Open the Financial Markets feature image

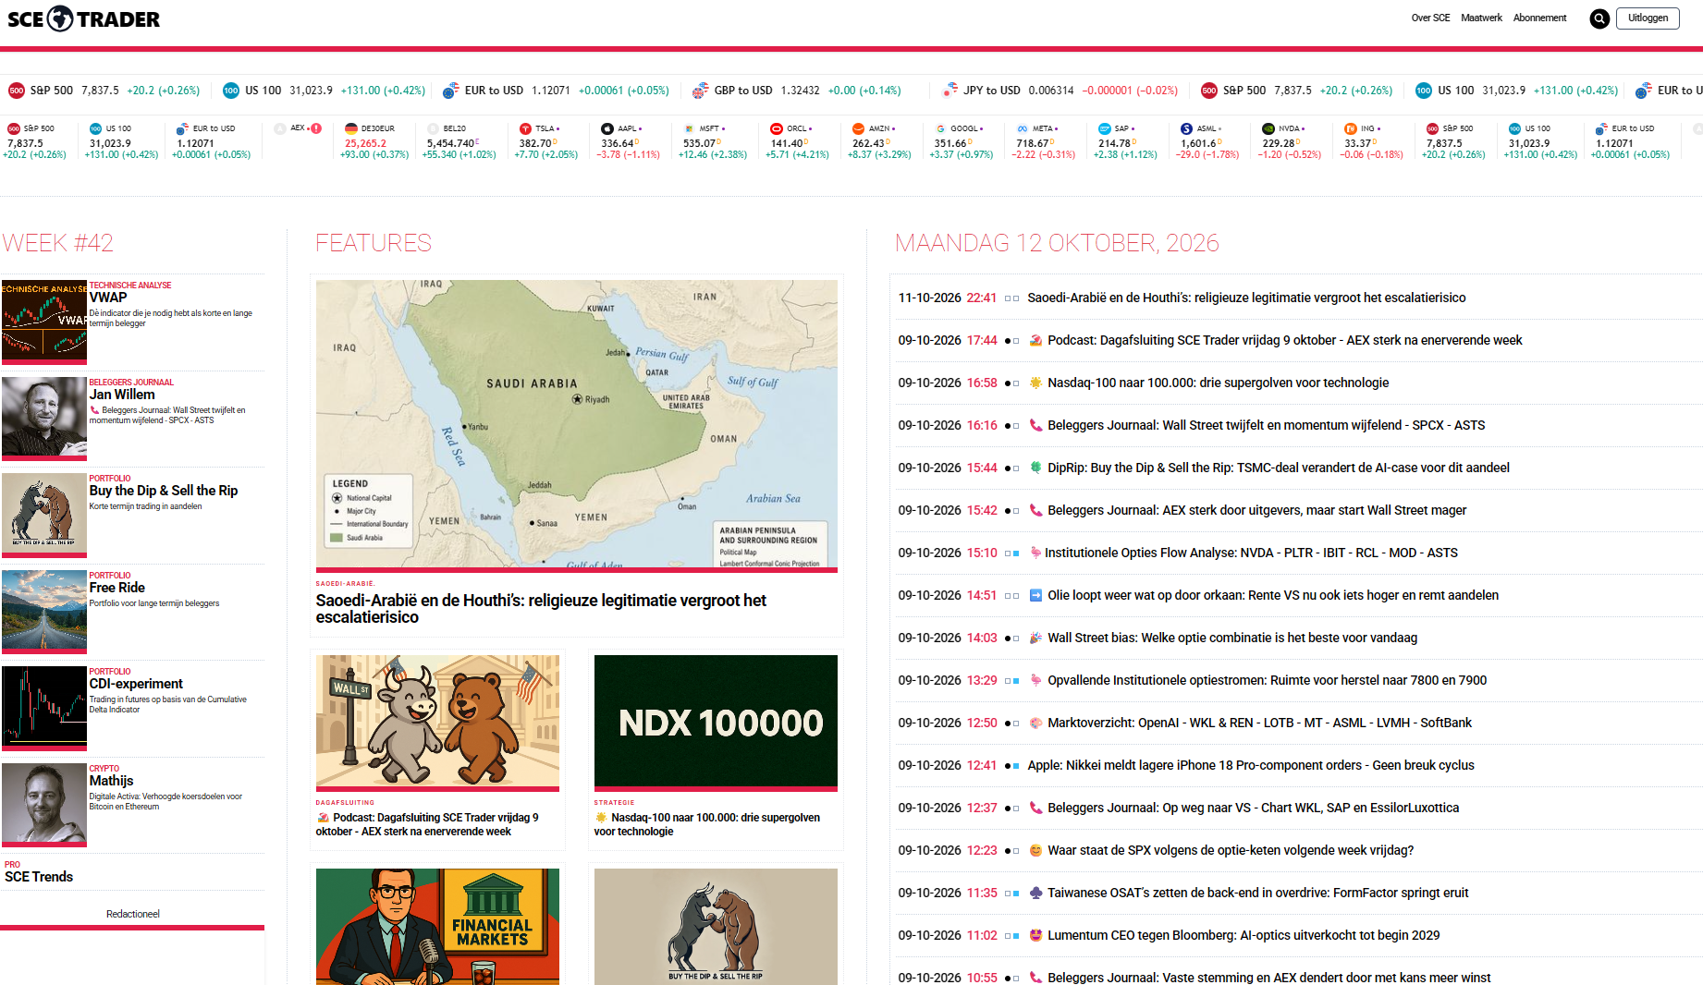coord(437,927)
